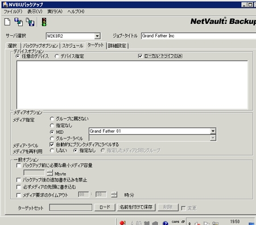Enable バックアップ前に必要な最小メディア容量 checkbox
The image size is (256, 225).
point(19,166)
